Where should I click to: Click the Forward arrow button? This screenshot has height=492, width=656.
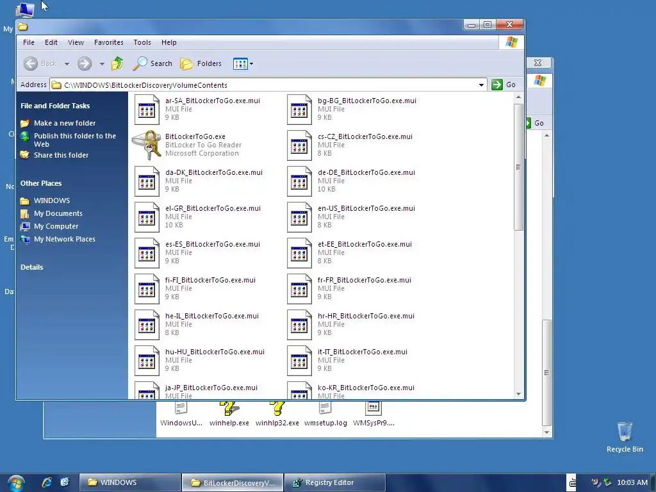pyautogui.click(x=85, y=63)
